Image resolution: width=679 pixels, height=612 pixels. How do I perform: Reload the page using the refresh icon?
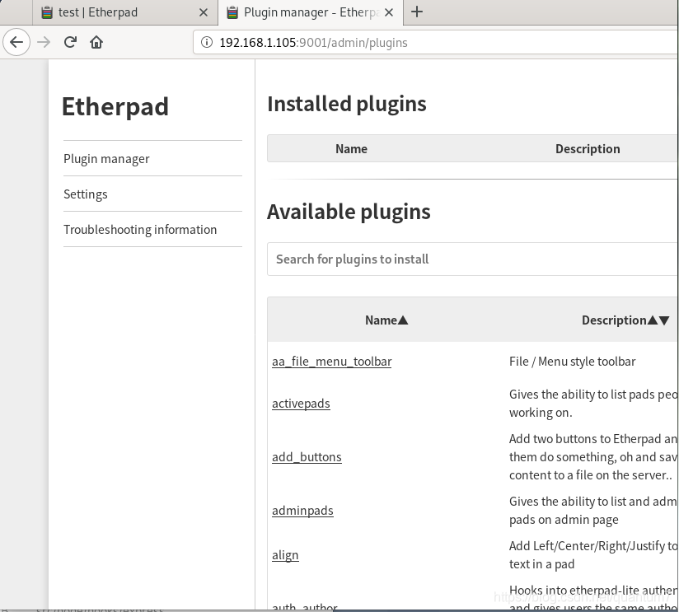tap(69, 42)
